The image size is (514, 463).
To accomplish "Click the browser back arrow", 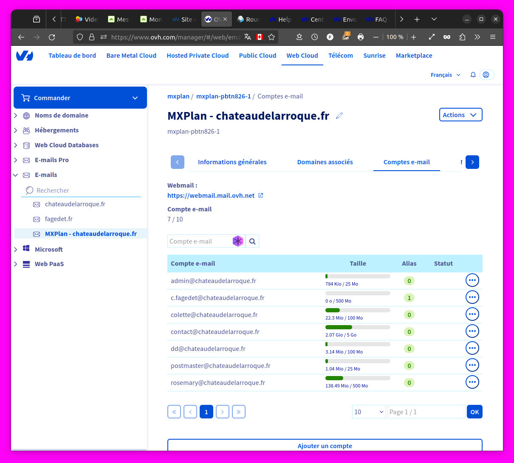I will tap(21, 37).
